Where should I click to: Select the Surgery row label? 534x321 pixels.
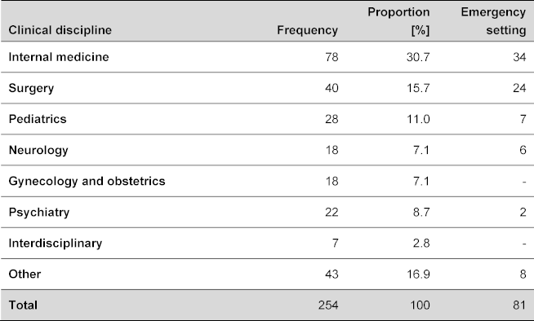(31, 88)
